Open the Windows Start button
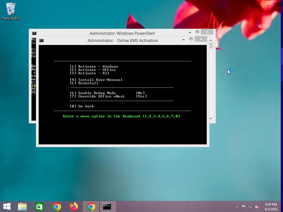The width and height of the screenshot is (283, 212). [x=7, y=206]
